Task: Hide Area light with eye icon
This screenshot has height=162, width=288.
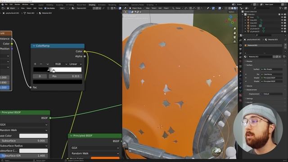Action: [282, 17]
